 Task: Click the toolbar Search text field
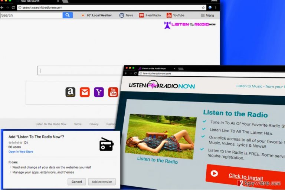click(32, 15)
